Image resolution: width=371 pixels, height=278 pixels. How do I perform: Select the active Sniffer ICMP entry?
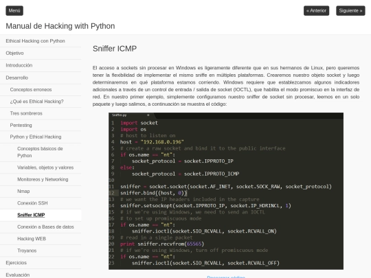tap(31, 215)
